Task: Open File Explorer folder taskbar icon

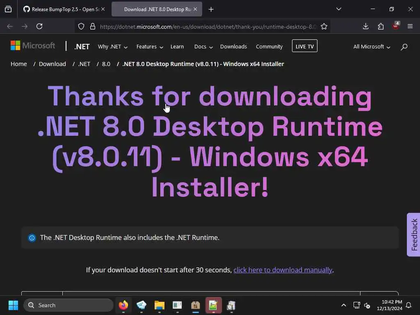Action: pos(160,305)
